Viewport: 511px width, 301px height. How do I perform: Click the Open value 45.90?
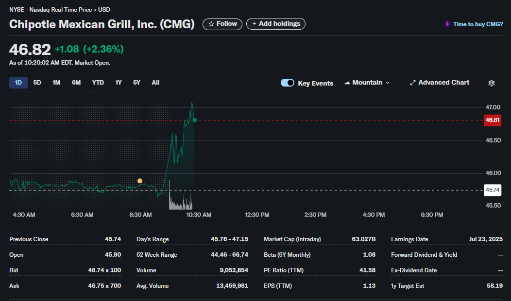113,254
